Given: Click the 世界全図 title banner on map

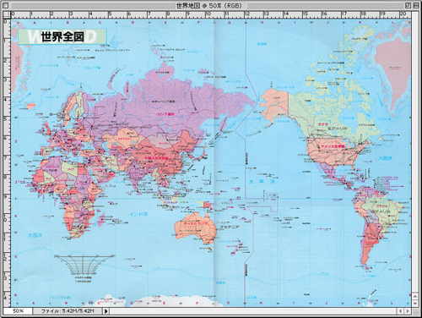Looking at the screenshot, I should [x=62, y=36].
